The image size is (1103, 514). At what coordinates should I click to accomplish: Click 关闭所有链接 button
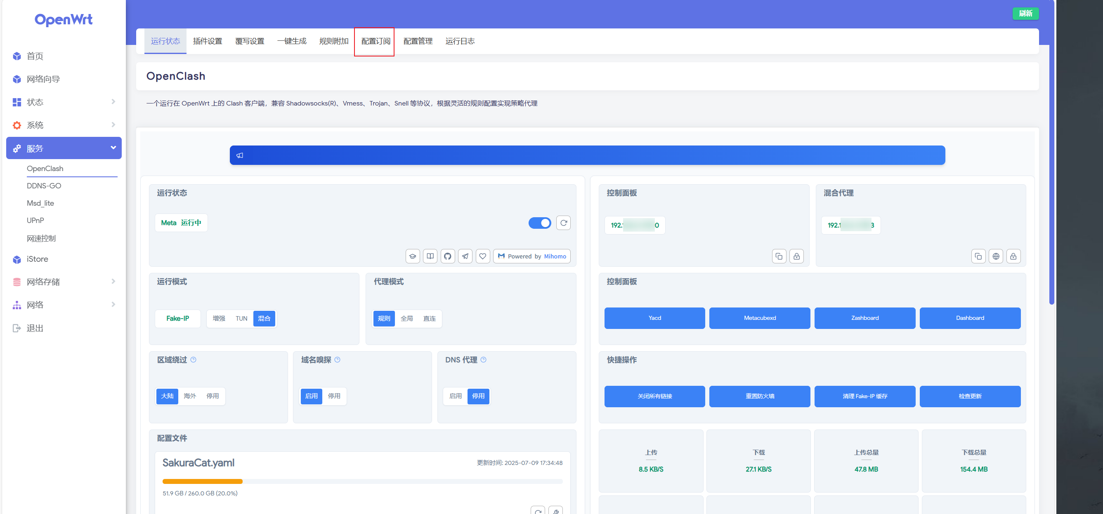[x=655, y=397]
